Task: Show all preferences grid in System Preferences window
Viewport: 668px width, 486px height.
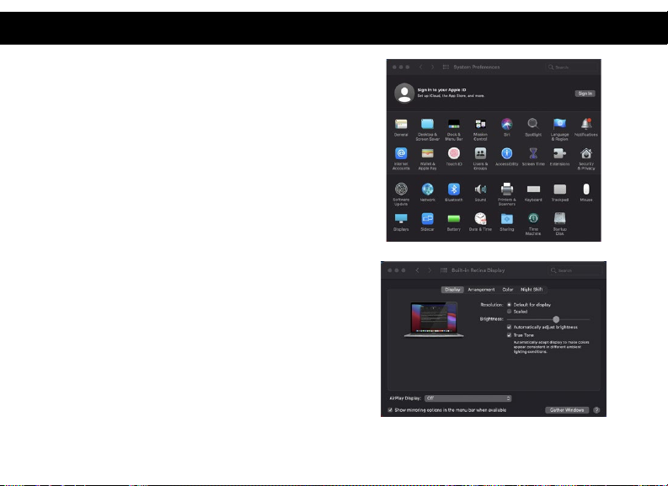Action: click(x=446, y=67)
